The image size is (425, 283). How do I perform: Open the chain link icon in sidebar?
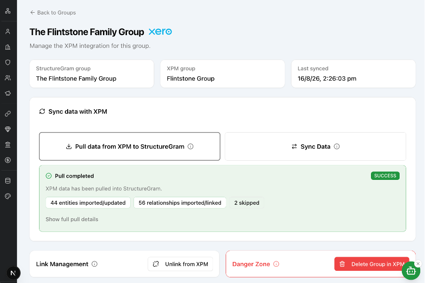(8, 114)
